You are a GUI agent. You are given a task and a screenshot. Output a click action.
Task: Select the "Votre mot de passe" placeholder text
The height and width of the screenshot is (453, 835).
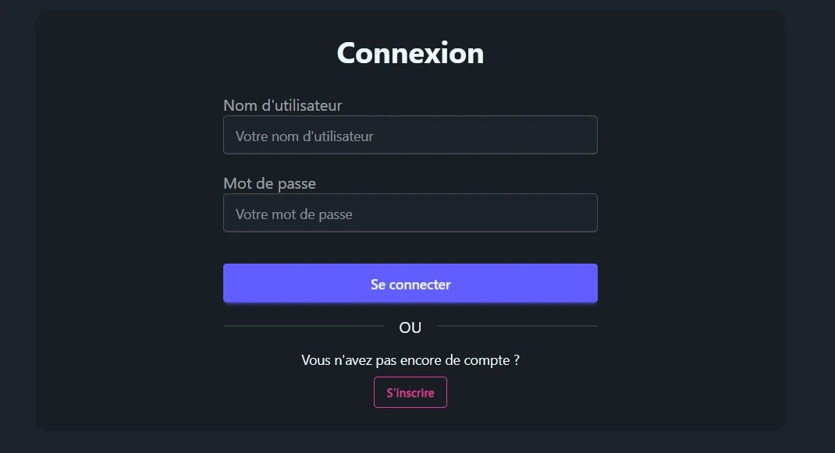point(293,214)
